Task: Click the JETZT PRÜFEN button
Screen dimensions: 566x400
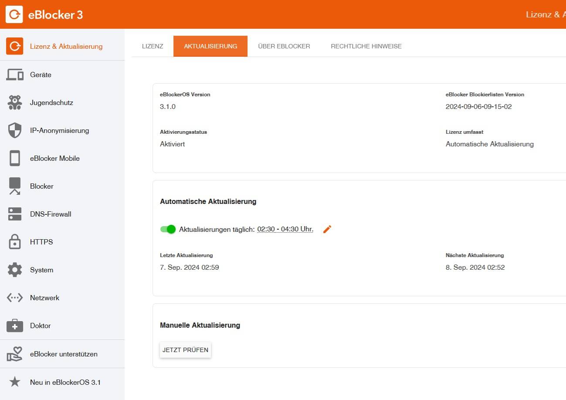Action: [186, 350]
